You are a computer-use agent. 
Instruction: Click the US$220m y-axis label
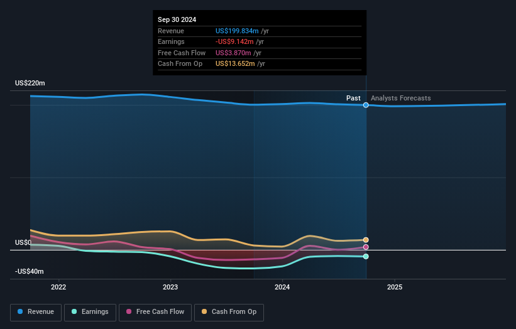tap(30, 83)
